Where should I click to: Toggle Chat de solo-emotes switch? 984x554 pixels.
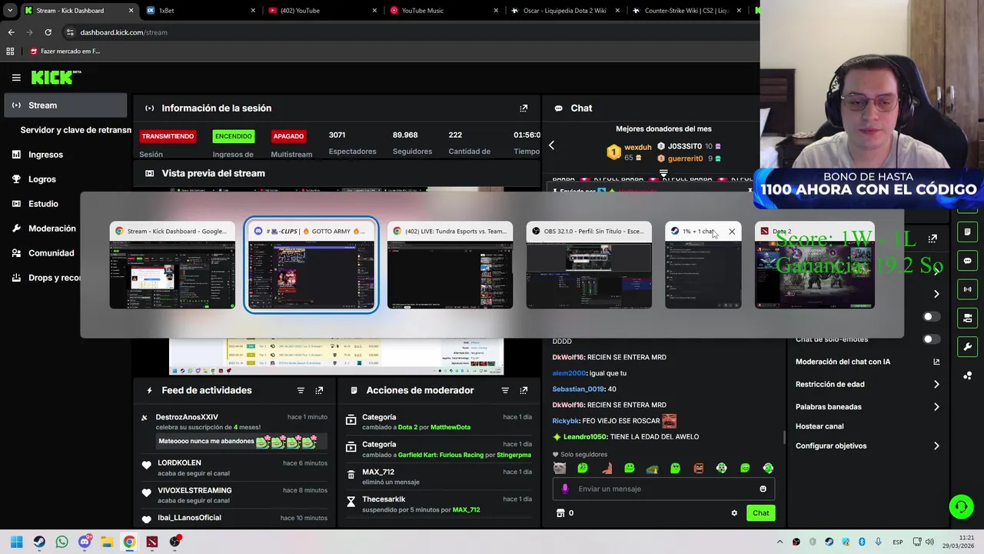click(932, 339)
